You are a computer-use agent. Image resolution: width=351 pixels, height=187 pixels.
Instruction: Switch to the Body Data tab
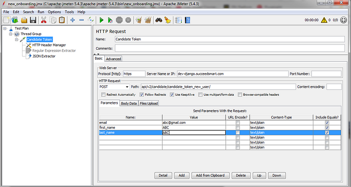point(129,103)
